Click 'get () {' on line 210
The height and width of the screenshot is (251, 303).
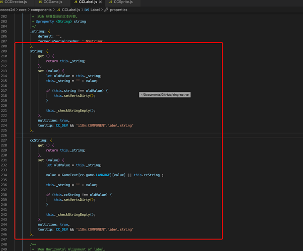pos(46,56)
